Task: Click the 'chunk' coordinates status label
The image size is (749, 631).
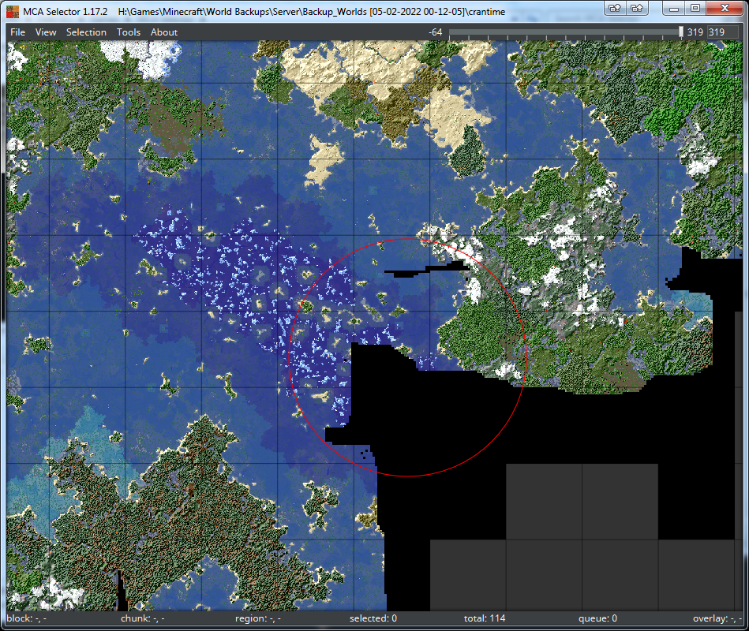Action: click(x=142, y=619)
